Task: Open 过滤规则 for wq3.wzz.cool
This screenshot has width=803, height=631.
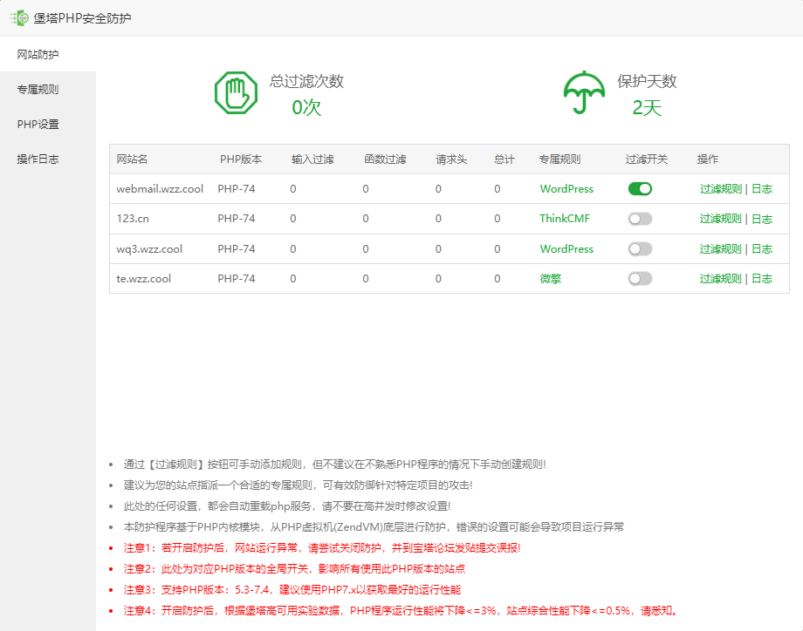Action: point(721,249)
